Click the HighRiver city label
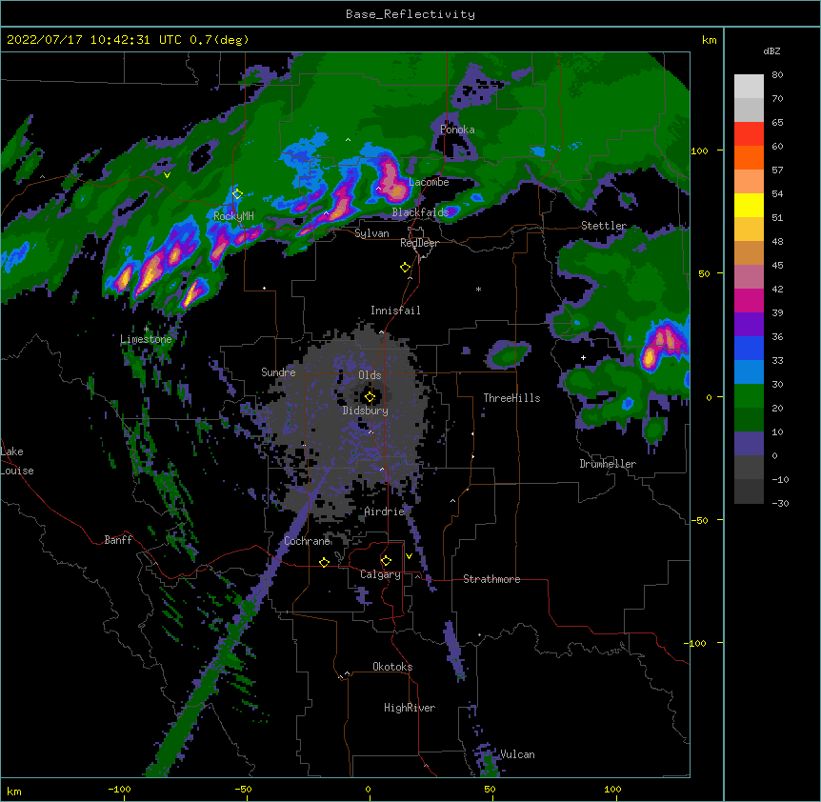Viewport: 821px width, 802px height. [410, 708]
